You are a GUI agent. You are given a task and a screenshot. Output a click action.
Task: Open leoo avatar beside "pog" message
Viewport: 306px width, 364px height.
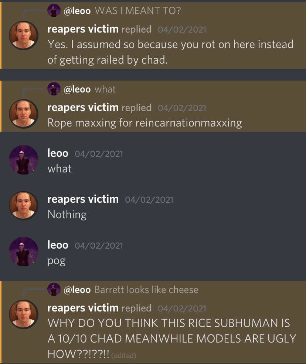[23, 251]
